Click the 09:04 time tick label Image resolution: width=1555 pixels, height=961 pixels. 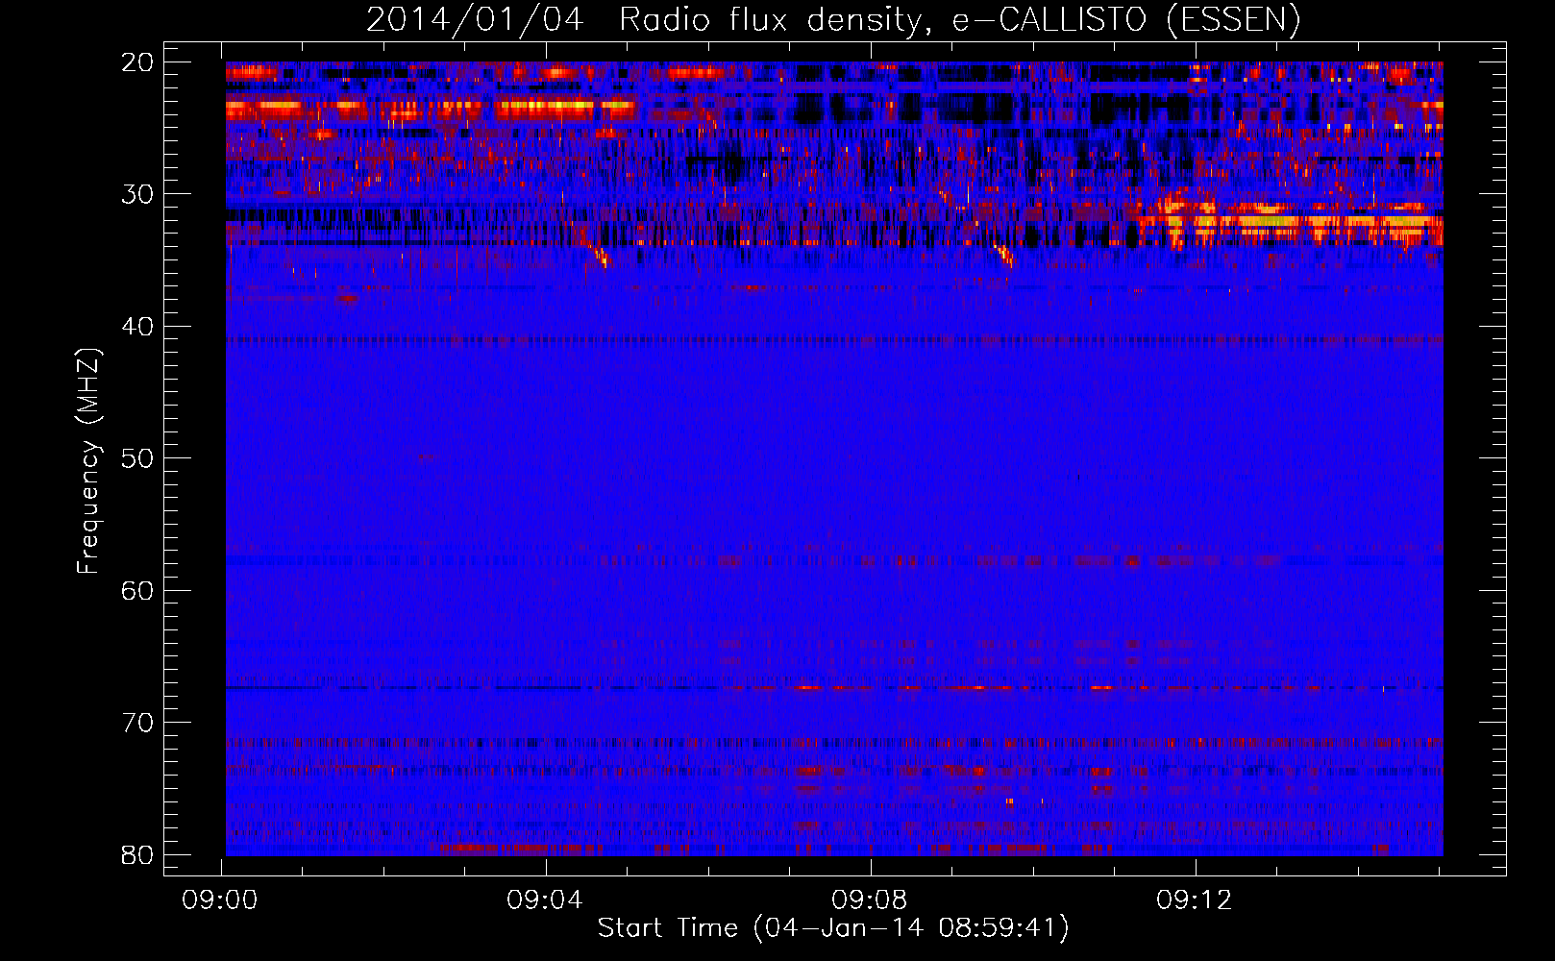click(545, 900)
